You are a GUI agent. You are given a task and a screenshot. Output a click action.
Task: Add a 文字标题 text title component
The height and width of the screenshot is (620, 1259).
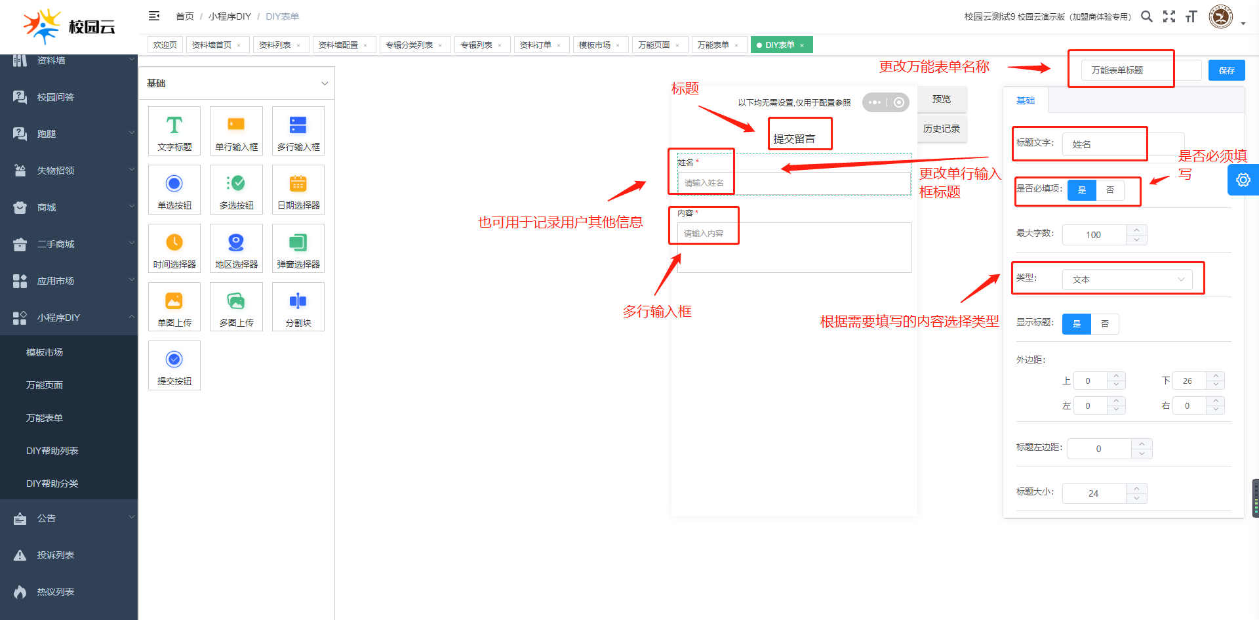coord(174,131)
